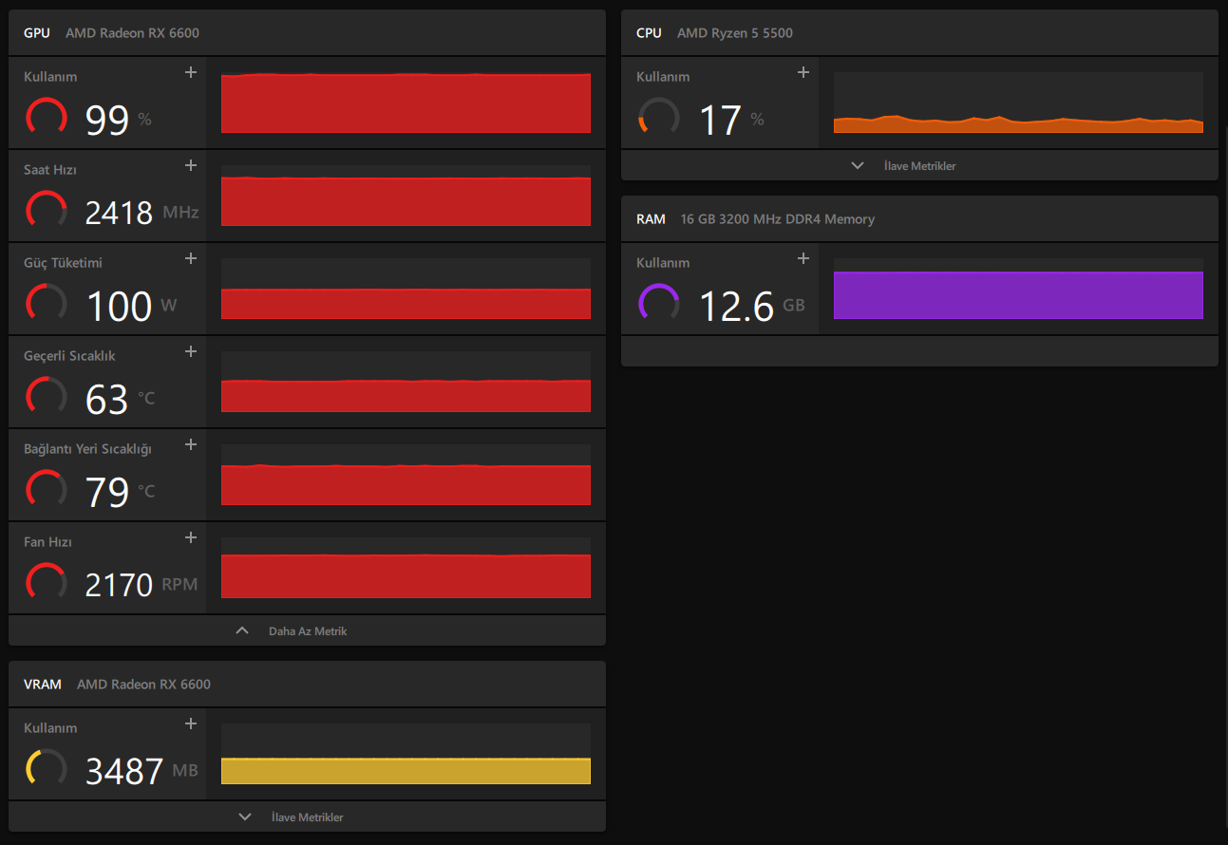Image resolution: width=1228 pixels, height=845 pixels.
Task: Click the Bağlantı Yeri Sıcaklığı history graph
Action: click(406, 475)
